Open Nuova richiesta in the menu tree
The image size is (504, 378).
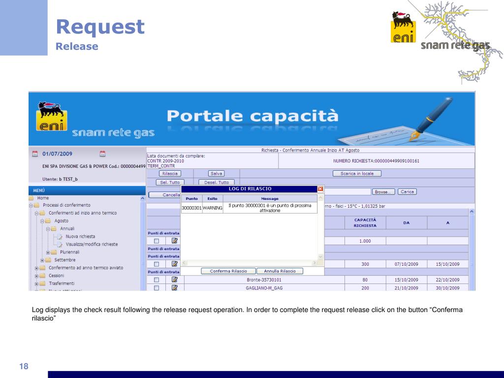(80, 236)
